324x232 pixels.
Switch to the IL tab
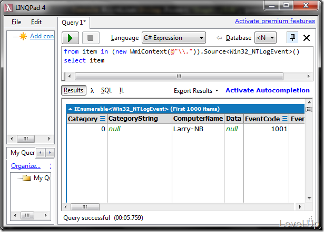122,90
